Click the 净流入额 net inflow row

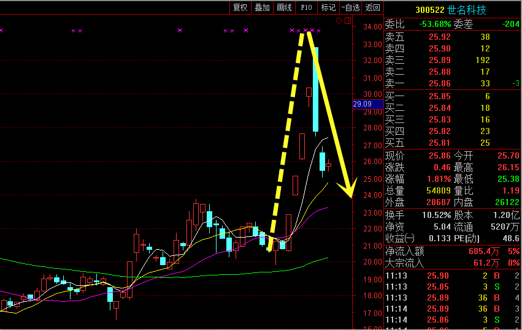(452, 252)
